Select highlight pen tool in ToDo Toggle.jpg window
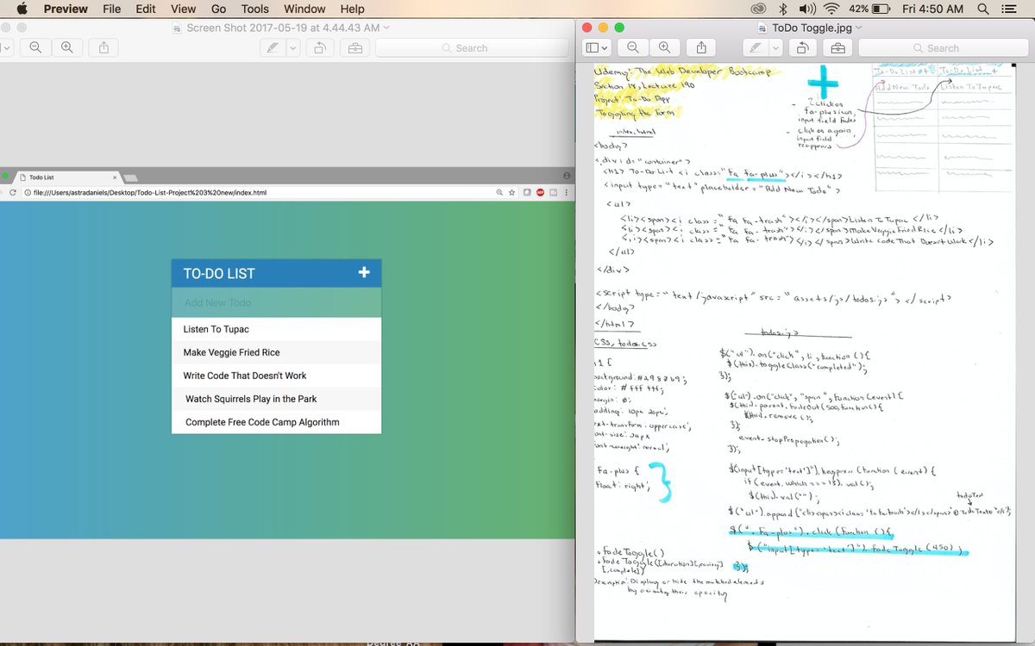 (756, 47)
